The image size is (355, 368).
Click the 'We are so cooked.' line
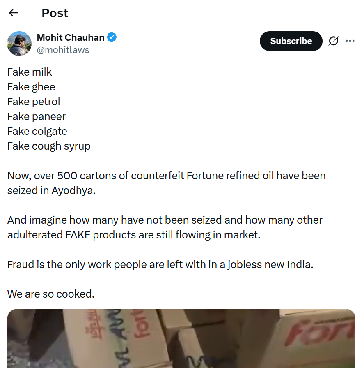(50, 294)
